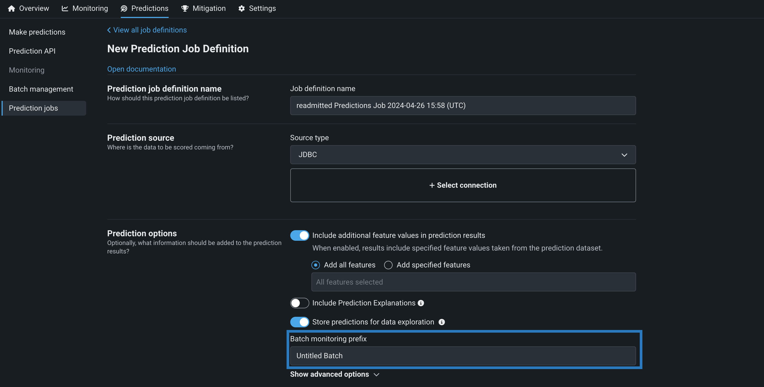Go to Make predictions sidebar item
This screenshot has width=764, height=387.
pos(37,32)
